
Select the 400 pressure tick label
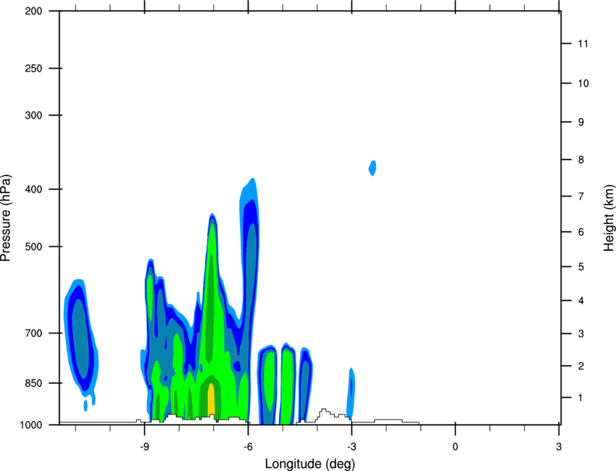(x=33, y=189)
